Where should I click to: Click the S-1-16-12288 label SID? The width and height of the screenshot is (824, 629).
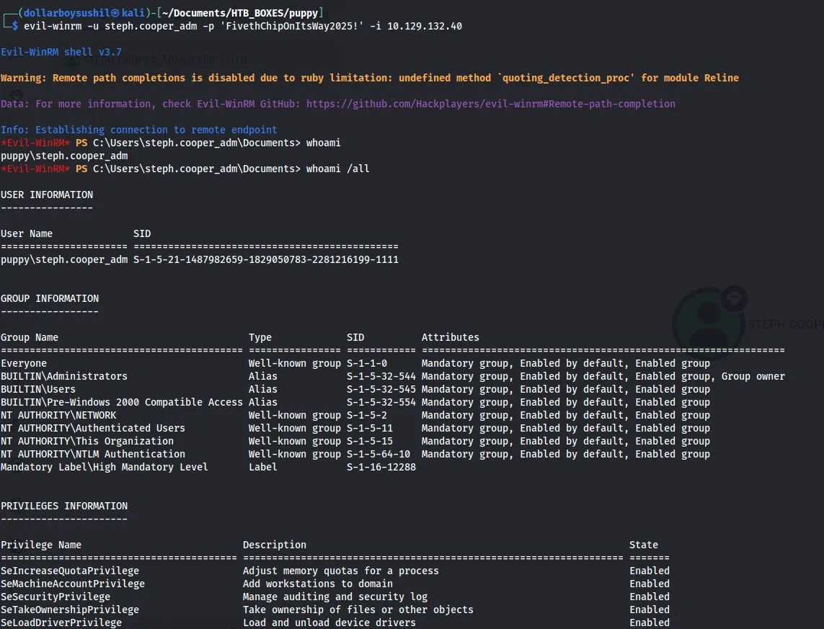pos(381,467)
